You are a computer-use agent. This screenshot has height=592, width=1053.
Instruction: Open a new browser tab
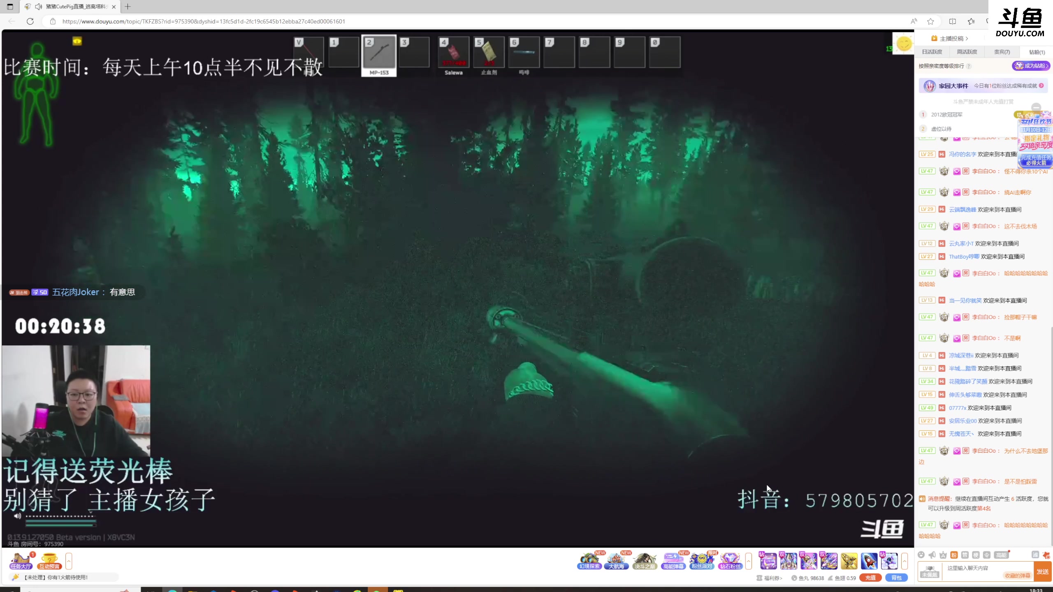(128, 7)
